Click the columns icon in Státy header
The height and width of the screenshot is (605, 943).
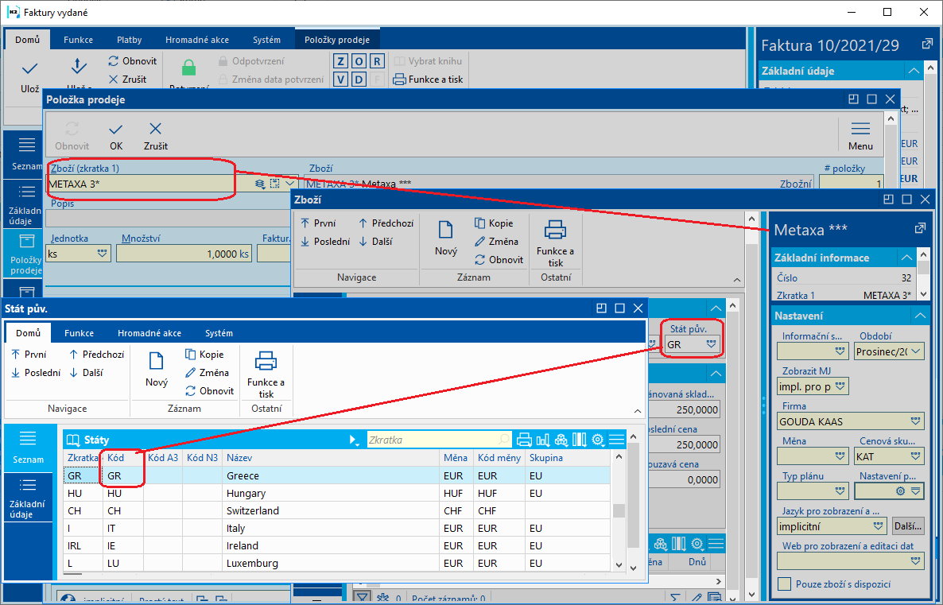click(579, 440)
